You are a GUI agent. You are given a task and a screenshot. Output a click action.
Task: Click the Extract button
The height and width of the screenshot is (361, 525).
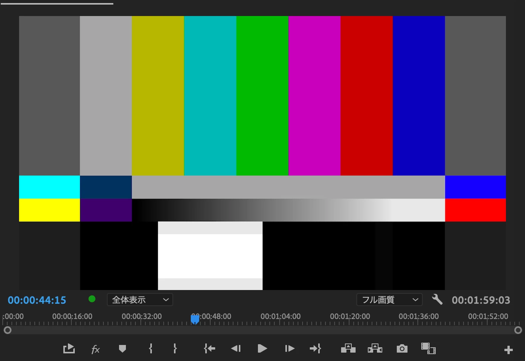pos(375,348)
